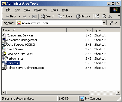This screenshot has height=102, width=122.
Task: Open the History pane
Action: 83,16
